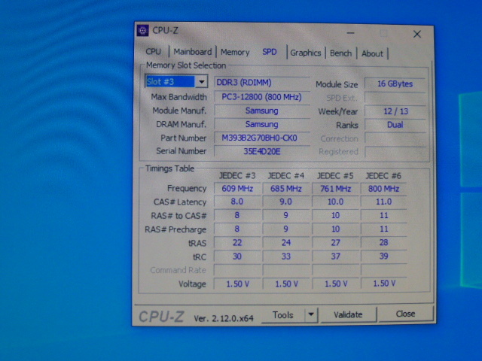The width and height of the screenshot is (482, 361).
Task: Click the JEDEC #3 voltage 1.50 V cell
Action: pyautogui.click(x=237, y=284)
